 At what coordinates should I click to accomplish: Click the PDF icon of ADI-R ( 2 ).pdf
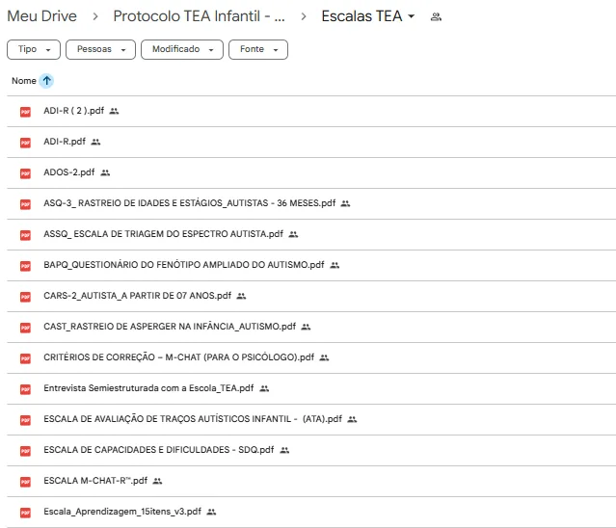[x=25, y=112]
